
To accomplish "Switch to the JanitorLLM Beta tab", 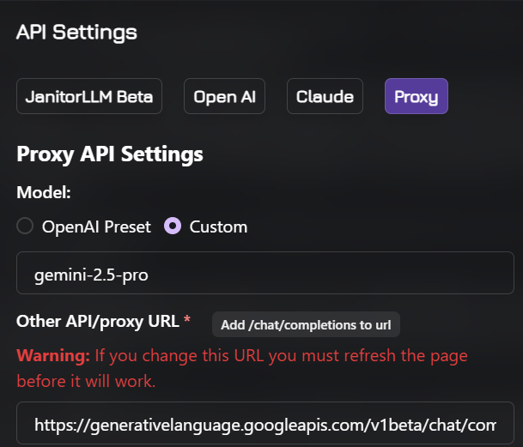I will point(89,96).
